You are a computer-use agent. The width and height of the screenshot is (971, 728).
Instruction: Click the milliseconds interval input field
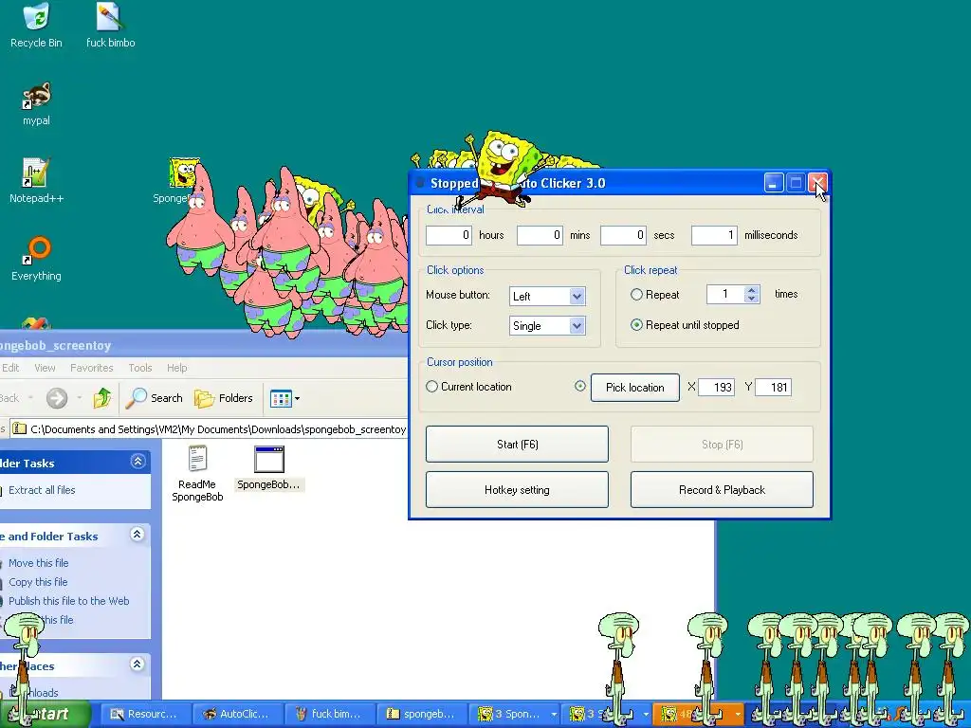[715, 235]
